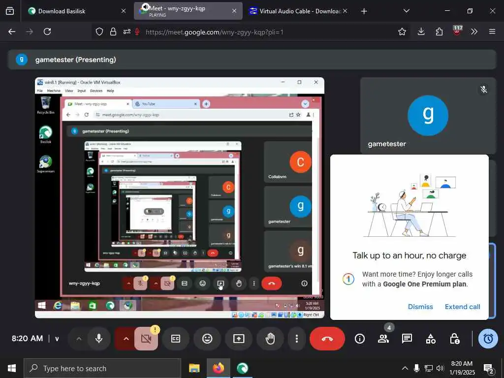Mute the microphone in Meet toolbar
This screenshot has width=504, height=378.
click(x=99, y=339)
